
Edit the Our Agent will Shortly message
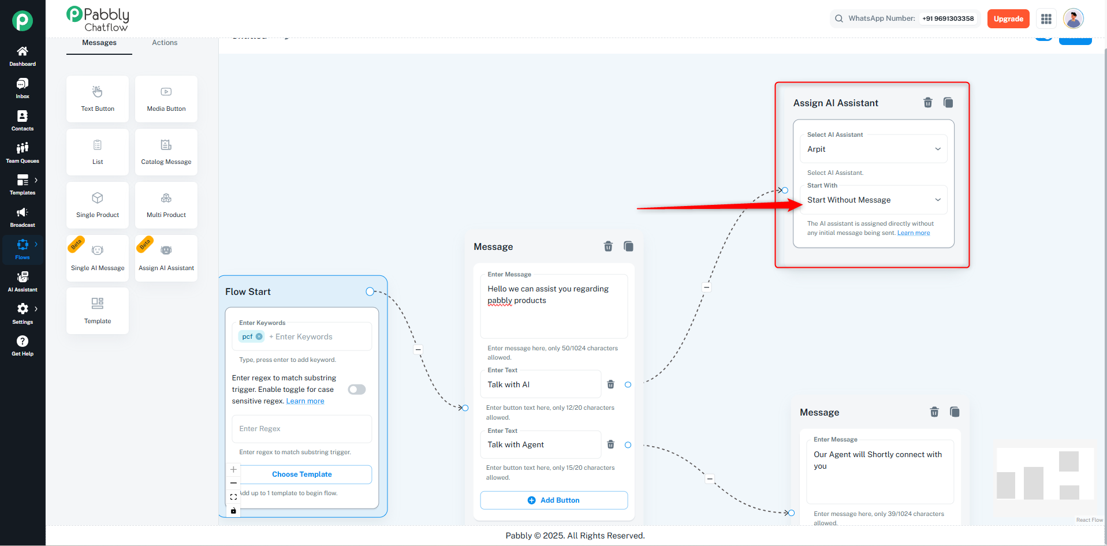880,472
